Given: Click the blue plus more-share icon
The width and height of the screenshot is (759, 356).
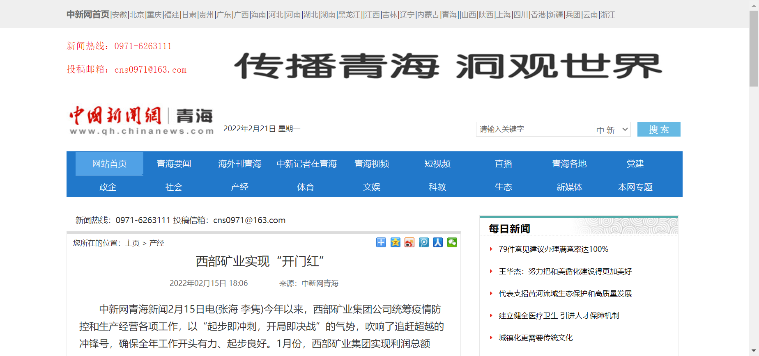Looking at the screenshot, I should [x=381, y=242].
